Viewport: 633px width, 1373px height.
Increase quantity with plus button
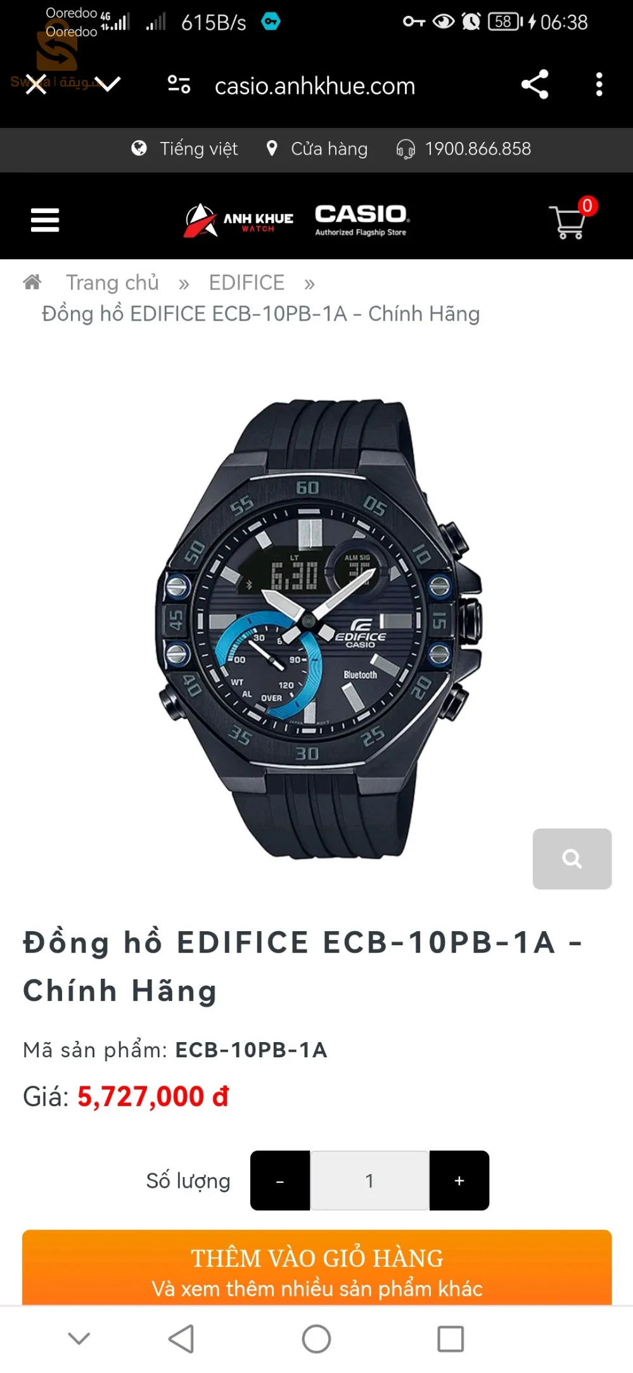pos(459,1180)
